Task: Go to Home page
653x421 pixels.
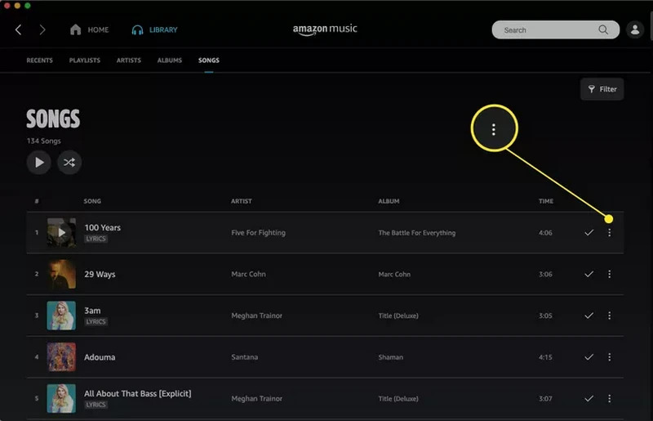Action: 90,30
